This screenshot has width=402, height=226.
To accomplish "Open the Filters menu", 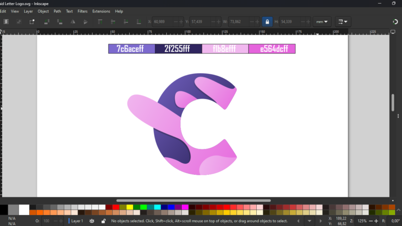I will [82, 11].
